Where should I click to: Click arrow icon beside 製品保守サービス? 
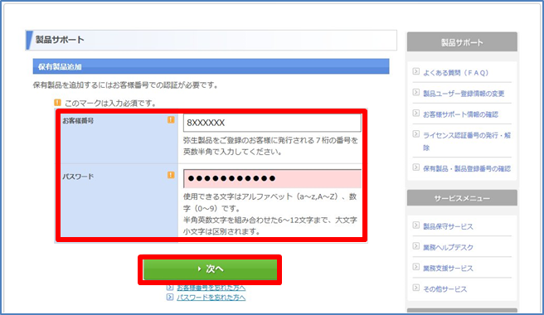tap(416, 225)
